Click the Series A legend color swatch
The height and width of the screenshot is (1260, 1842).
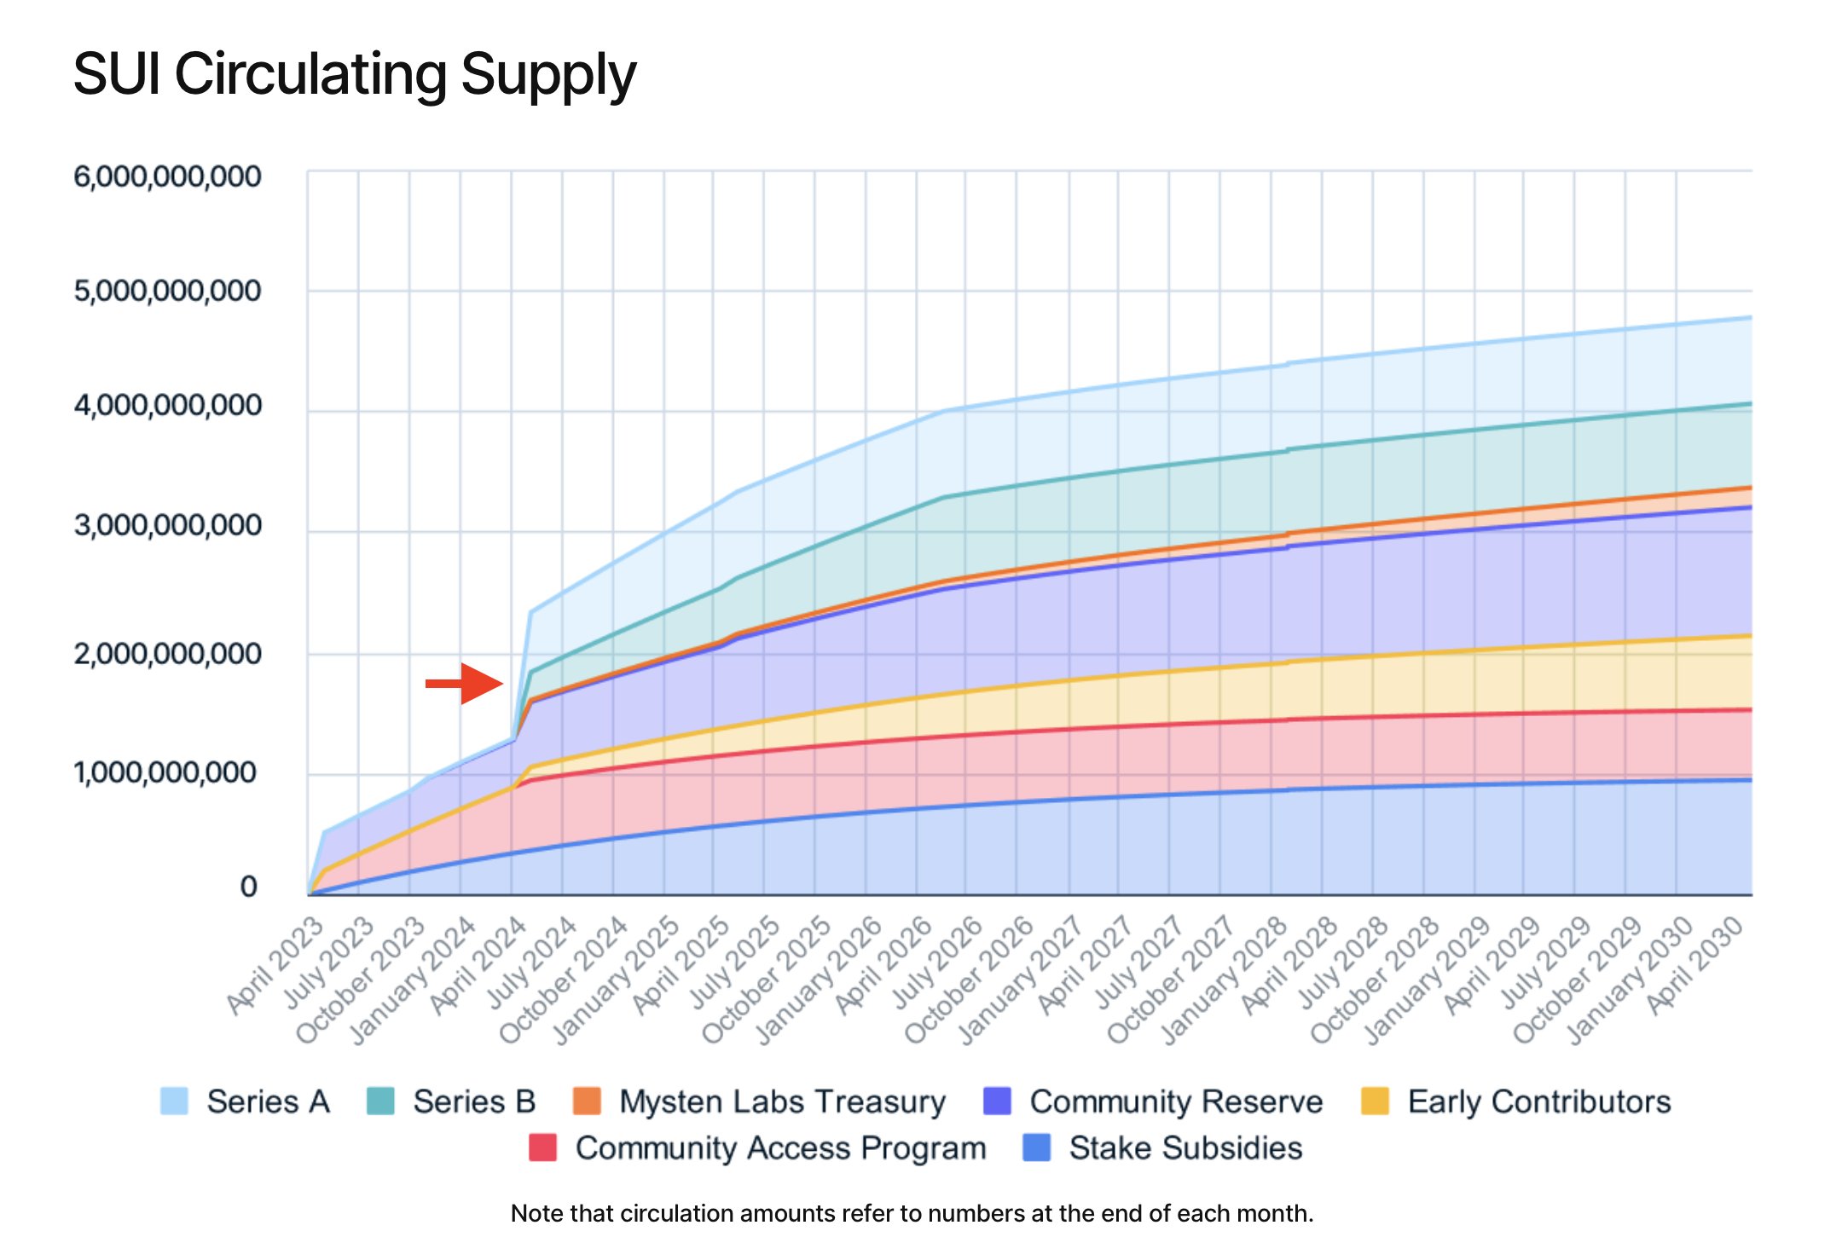pyautogui.click(x=174, y=1101)
